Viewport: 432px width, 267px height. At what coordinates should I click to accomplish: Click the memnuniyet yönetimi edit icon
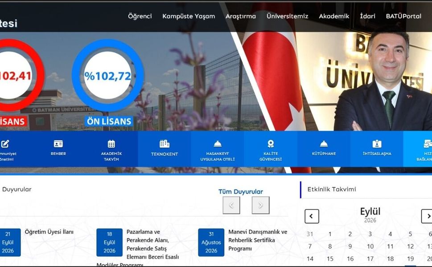point(5,144)
